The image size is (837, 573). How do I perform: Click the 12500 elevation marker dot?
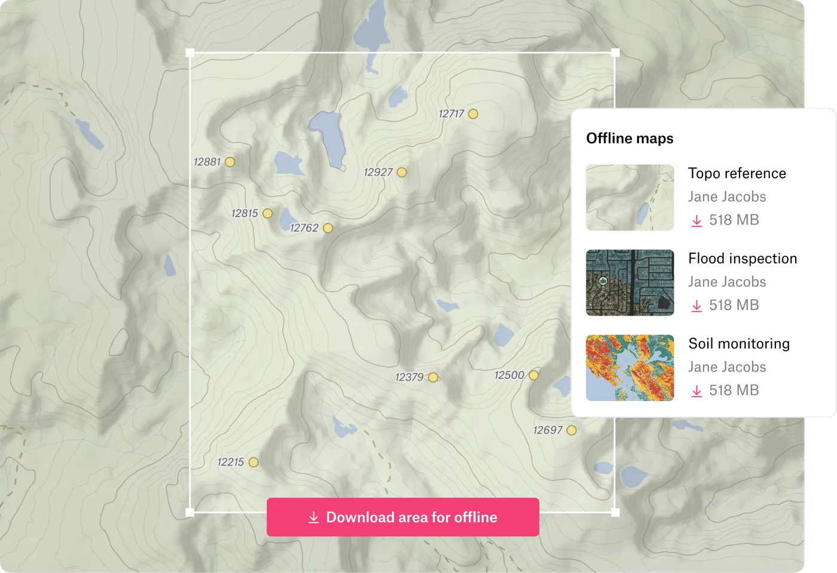tap(533, 375)
